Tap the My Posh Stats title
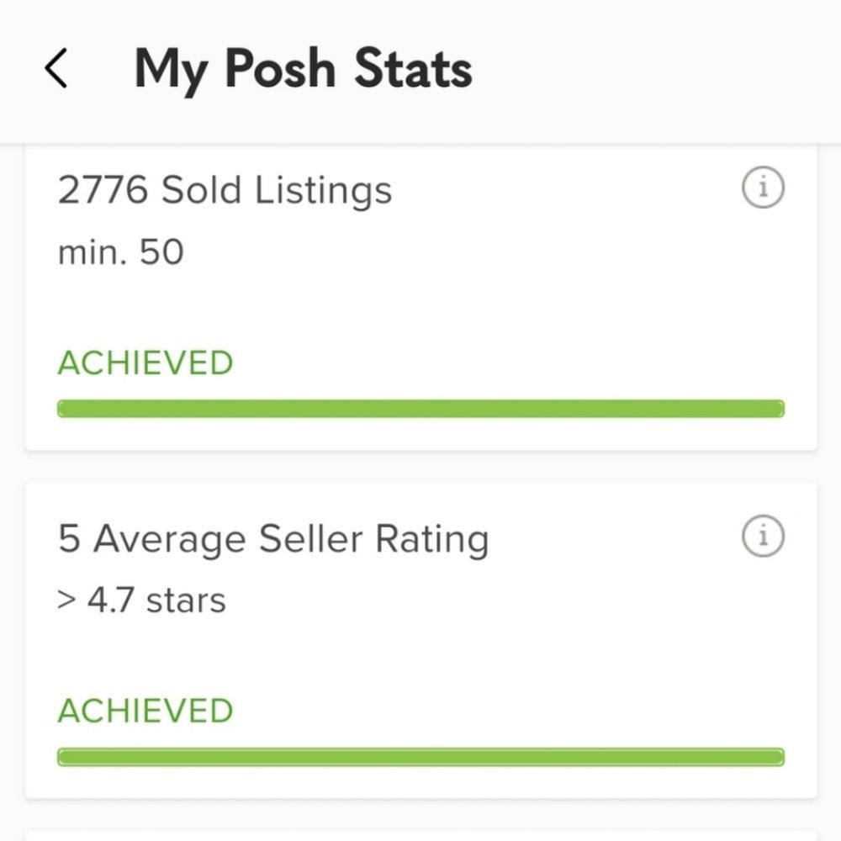 (x=303, y=69)
